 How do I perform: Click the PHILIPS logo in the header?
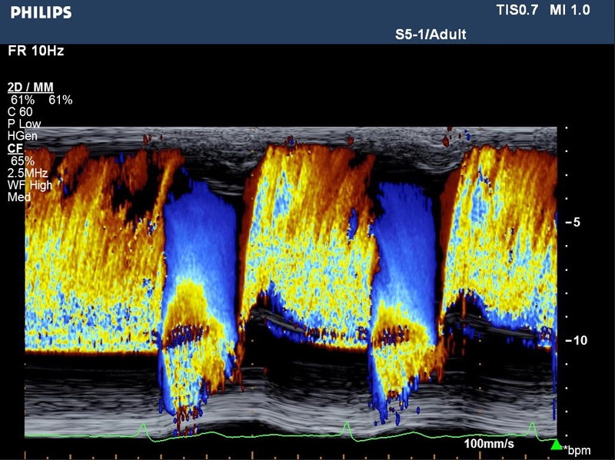pyautogui.click(x=42, y=12)
